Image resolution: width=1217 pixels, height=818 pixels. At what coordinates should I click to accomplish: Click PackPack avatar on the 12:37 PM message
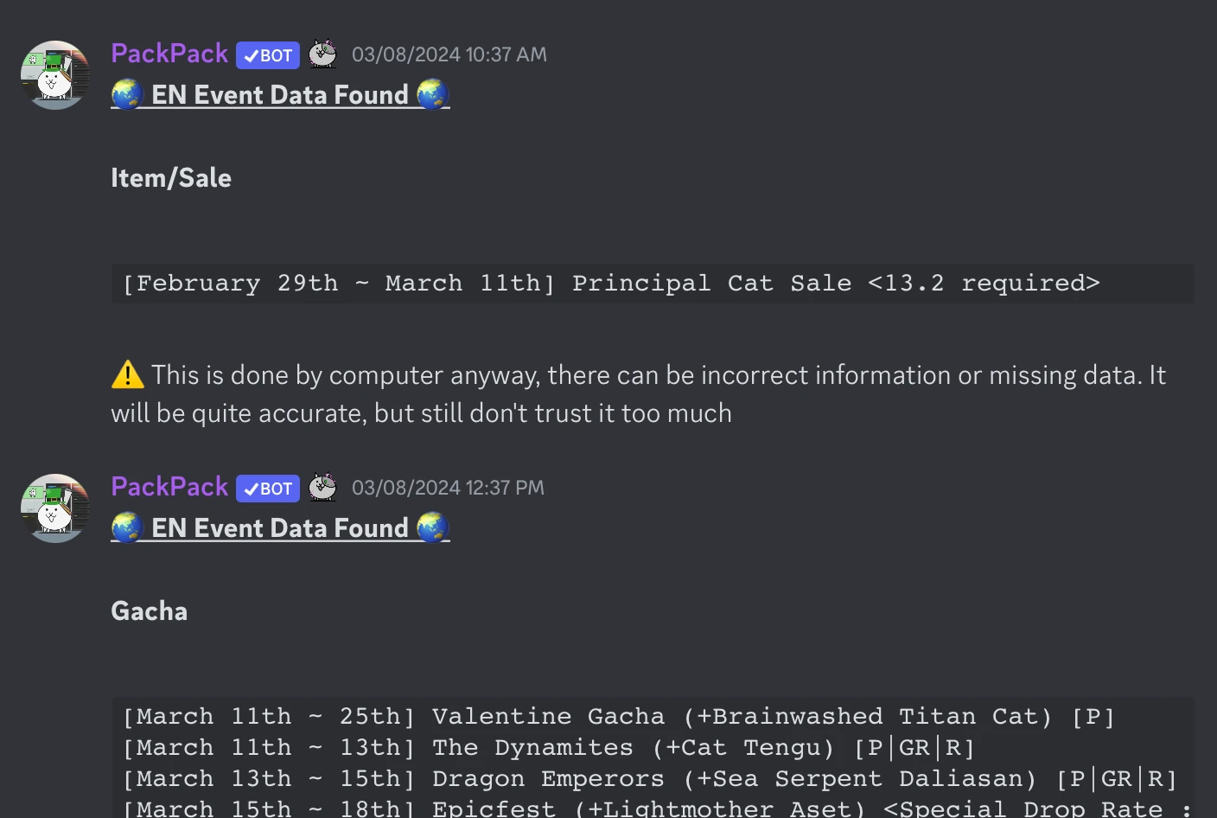(55, 508)
